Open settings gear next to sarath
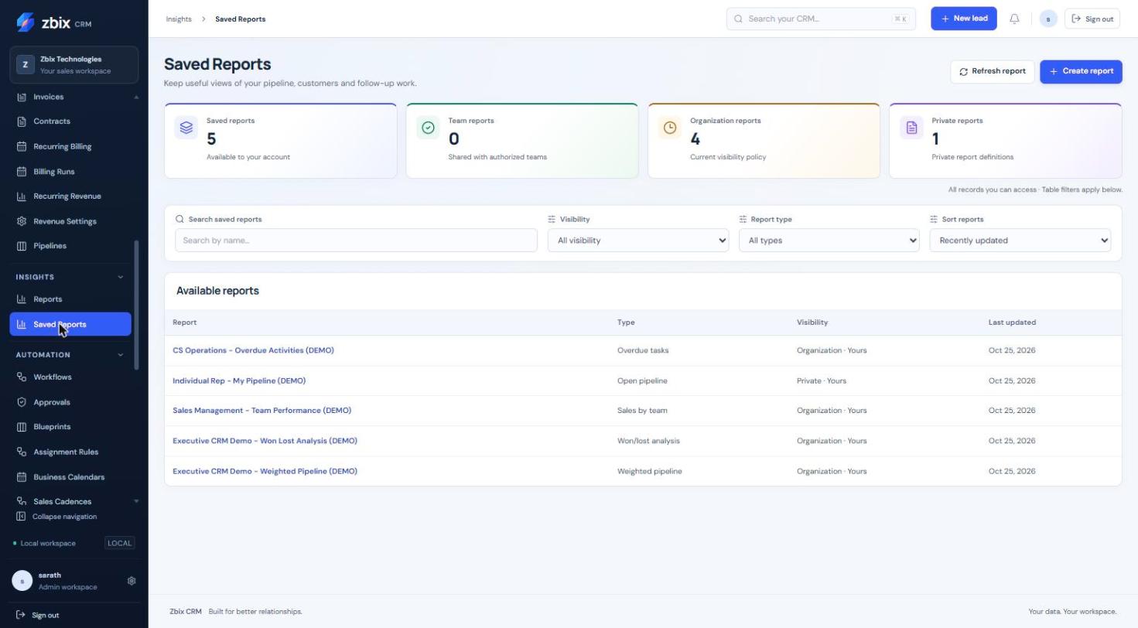The width and height of the screenshot is (1138, 628). pyautogui.click(x=132, y=581)
